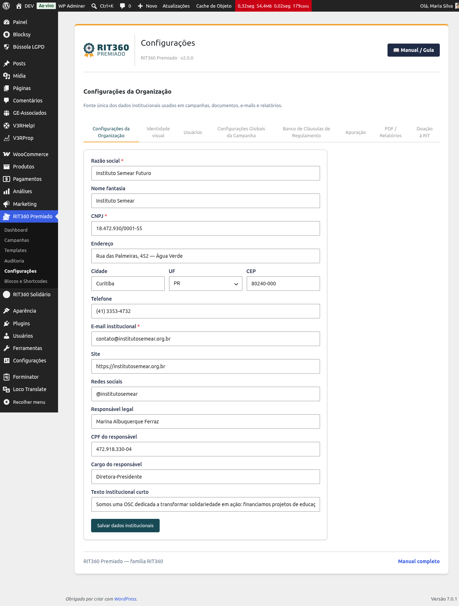Click the Manual / Guia button
This screenshot has width=459, height=606.
point(414,50)
